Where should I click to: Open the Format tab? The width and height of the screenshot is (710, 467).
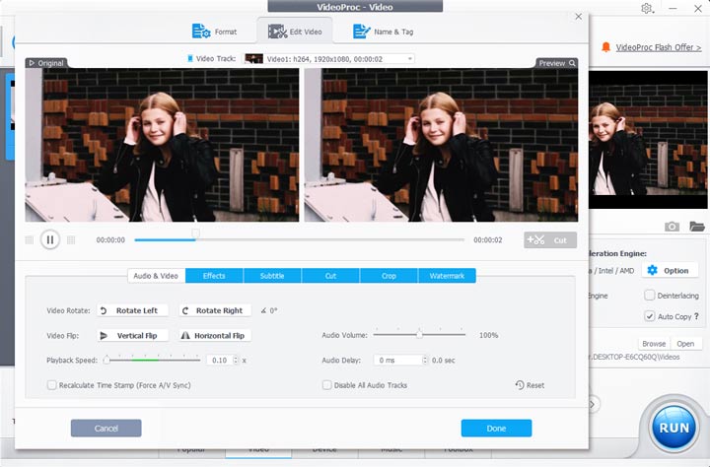(x=214, y=32)
